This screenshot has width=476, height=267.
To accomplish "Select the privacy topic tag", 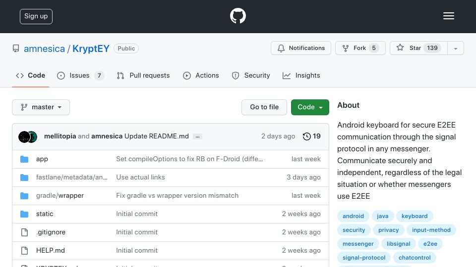I will pyautogui.click(x=388, y=230).
